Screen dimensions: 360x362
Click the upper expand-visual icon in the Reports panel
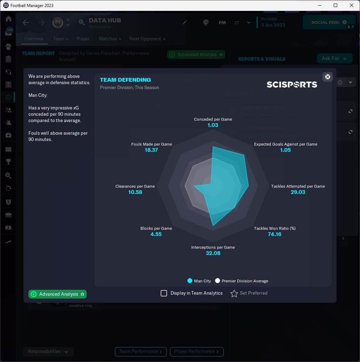pyautogui.click(x=350, y=111)
